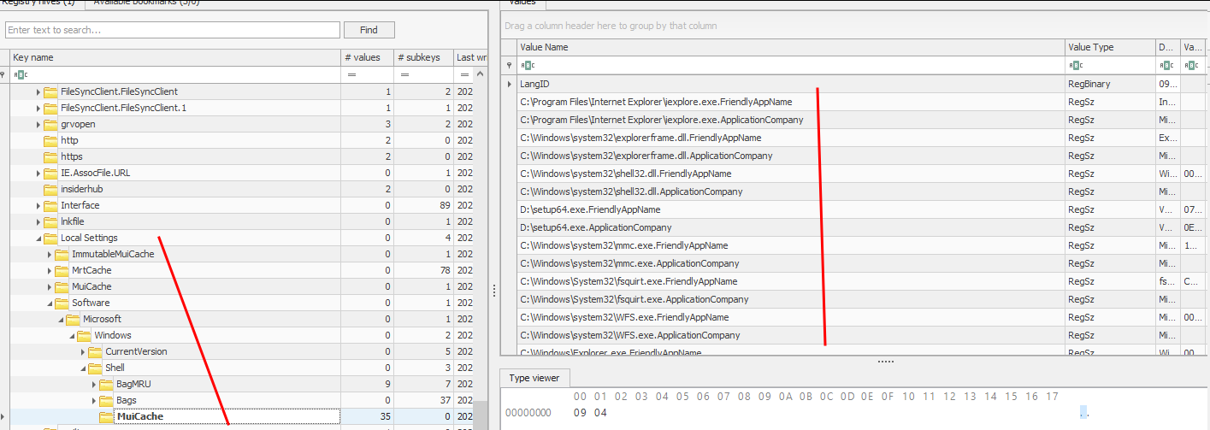
Task: Open Value Type filter operator icon
Action: pyautogui.click(x=1076, y=65)
